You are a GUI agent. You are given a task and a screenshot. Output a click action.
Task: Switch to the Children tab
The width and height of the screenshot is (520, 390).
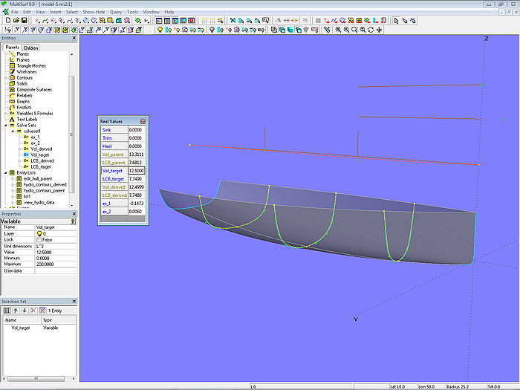click(30, 48)
